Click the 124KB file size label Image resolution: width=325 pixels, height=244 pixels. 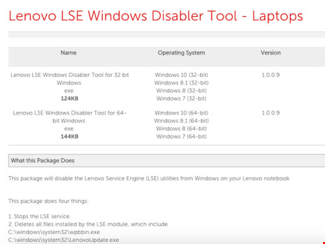click(70, 98)
